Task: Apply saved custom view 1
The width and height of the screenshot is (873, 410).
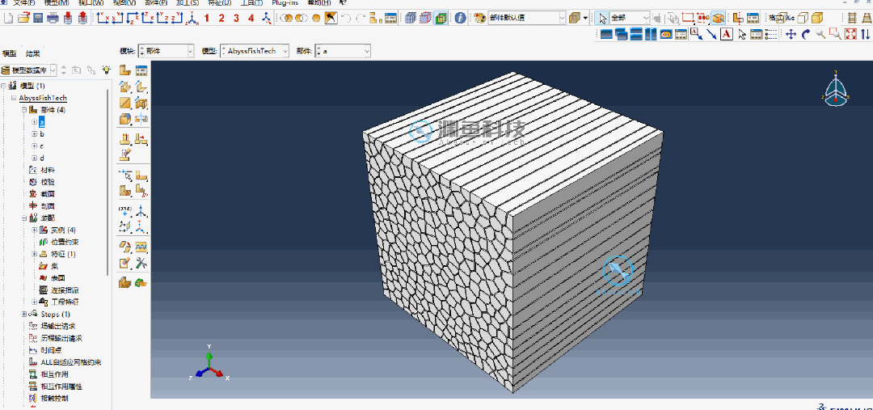Action: (x=207, y=18)
